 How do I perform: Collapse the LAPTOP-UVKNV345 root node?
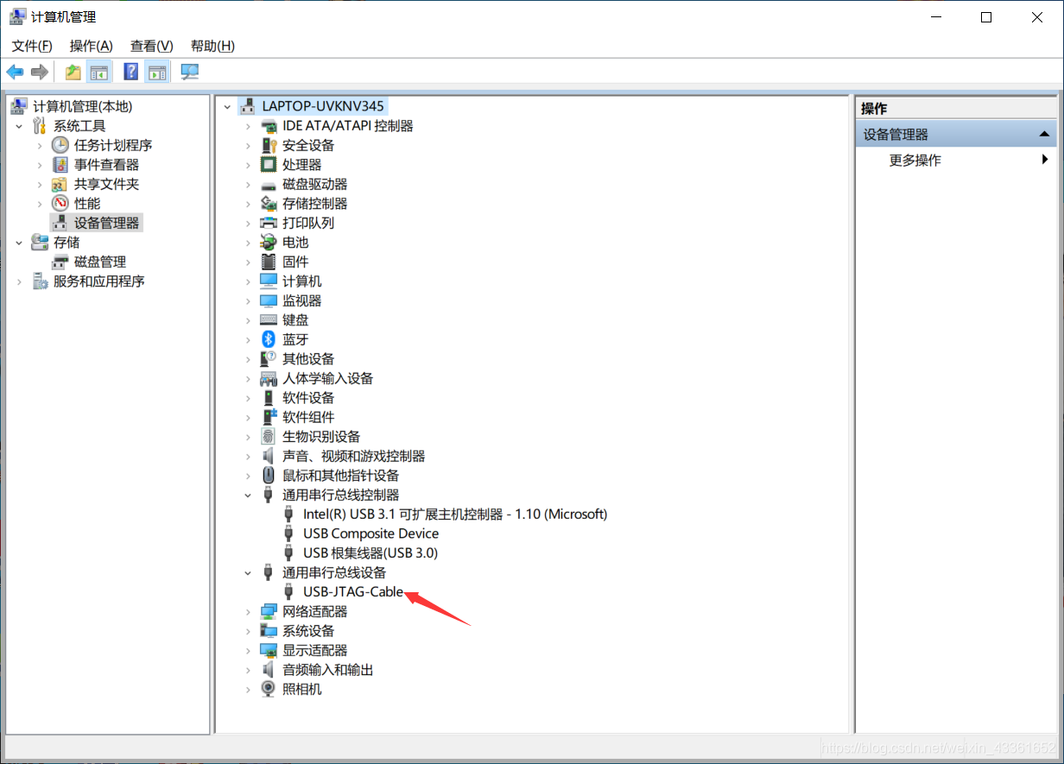[227, 106]
